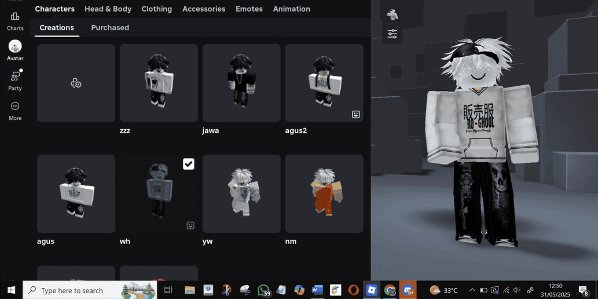Open the clock showing 12:50
598x299 pixels.
click(x=556, y=290)
